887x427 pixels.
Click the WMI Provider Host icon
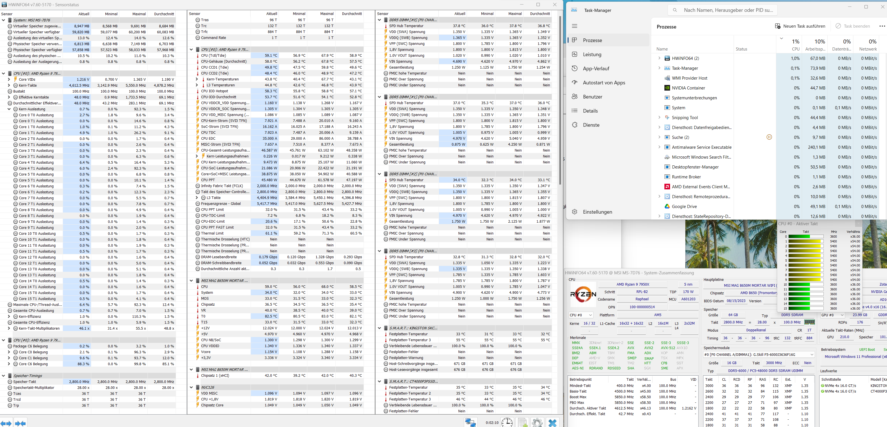[667, 78]
